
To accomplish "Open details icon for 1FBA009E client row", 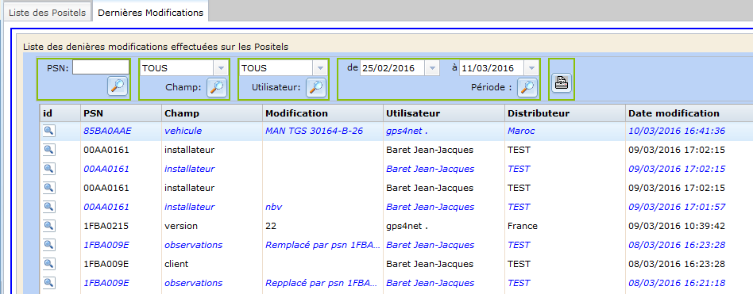I will [x=48, y=264].
